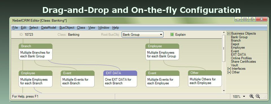Image resolution: width=271 pixels, height=104 pixels.
Task: Select Depot in Business Objects list
Action: coord(235,44)
